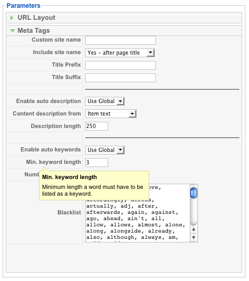This screenshot has width=249, height=281.
Task: Click the Min. keyword length label
Action: [x=54, y=162]
